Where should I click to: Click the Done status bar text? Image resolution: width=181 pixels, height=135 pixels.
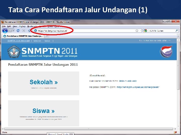[5, 132]
